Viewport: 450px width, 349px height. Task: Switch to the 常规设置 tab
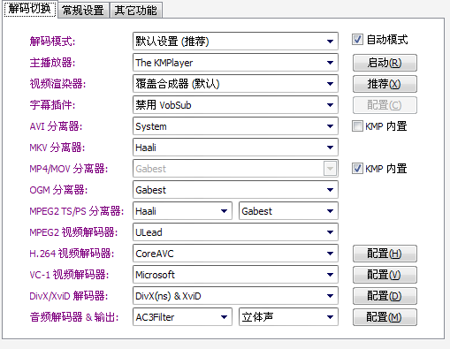[83, 11]
